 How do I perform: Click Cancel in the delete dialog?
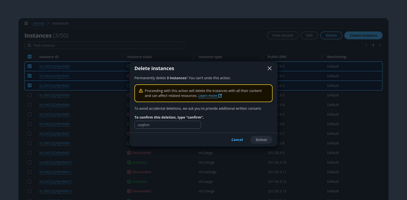[237, 140]
